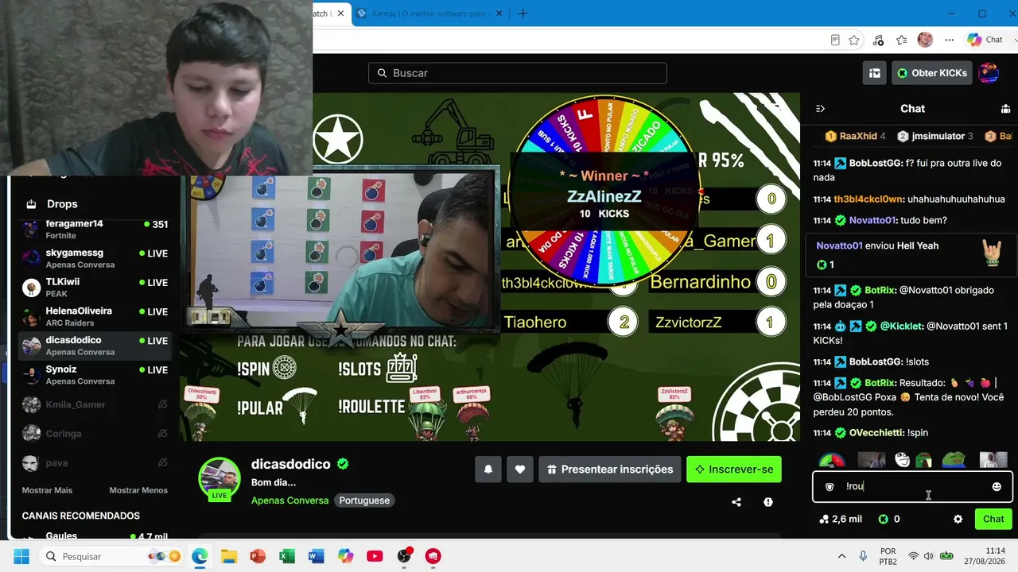Viewport: 1018px width, 572px height.
Task: Close the Alertas browser tab
Action: pos(499,14)
